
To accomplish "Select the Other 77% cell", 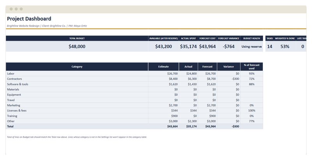I will pos(252,121).
